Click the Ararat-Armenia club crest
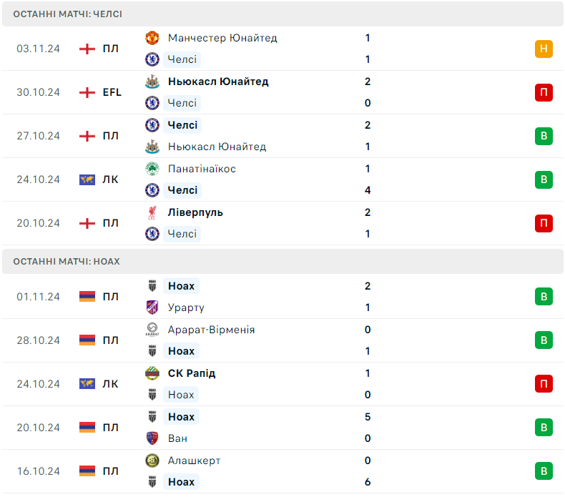 pos(152,330)
